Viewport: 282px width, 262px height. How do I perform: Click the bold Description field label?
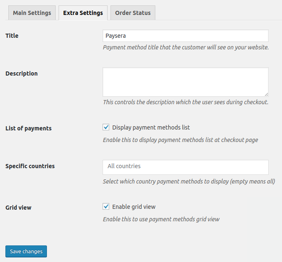(x=22, y=73)
